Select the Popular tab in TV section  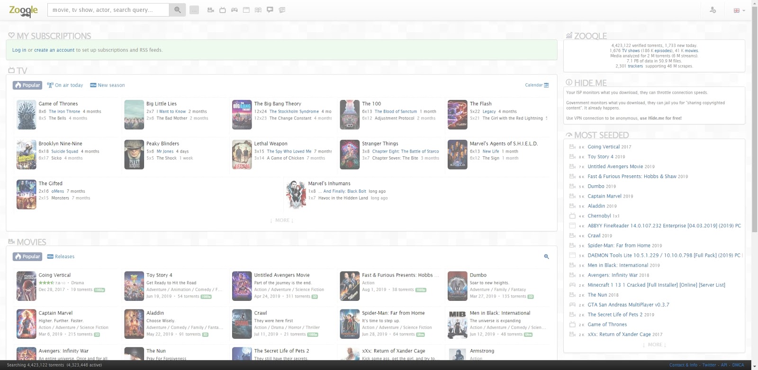(x=27, y=85)
